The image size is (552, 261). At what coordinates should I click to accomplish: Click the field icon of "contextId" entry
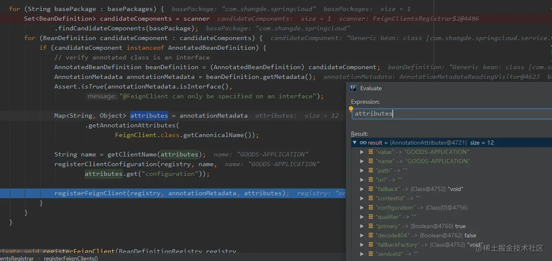click(371, 198)
